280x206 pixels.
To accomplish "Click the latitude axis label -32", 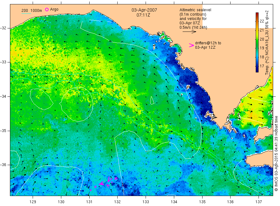I will coord(3,28).
